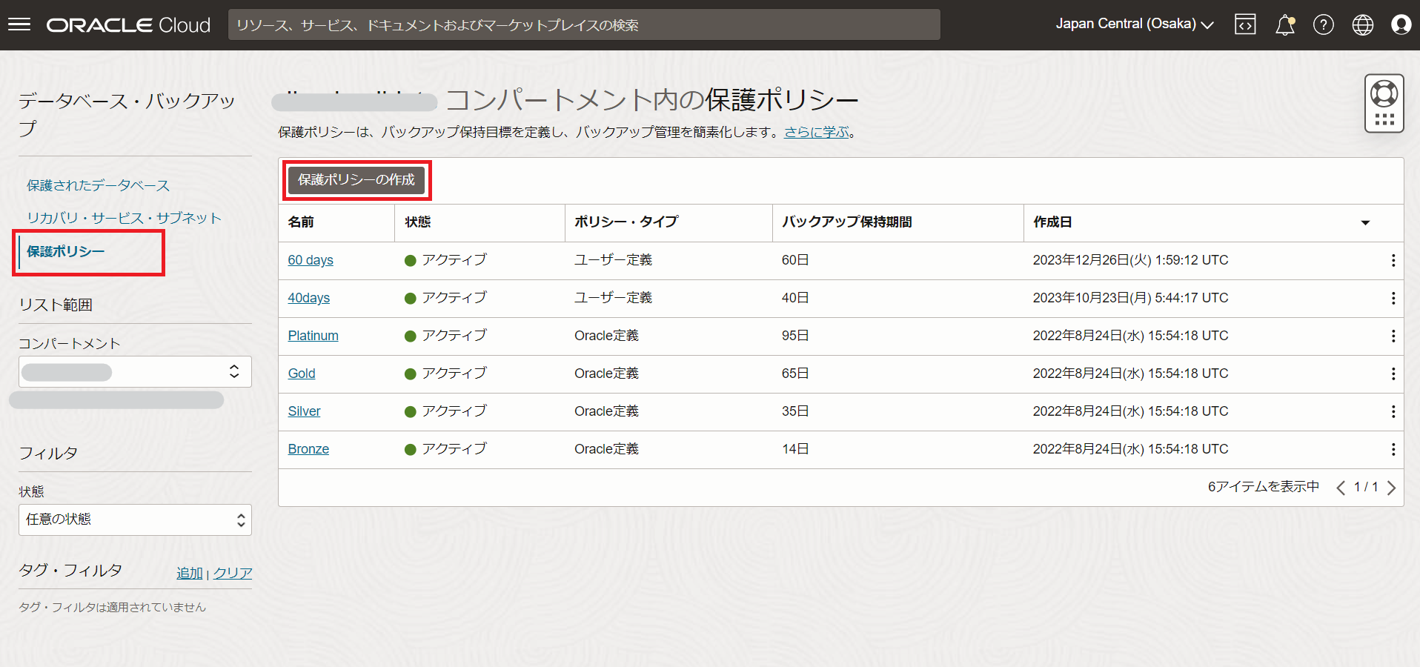
Task: Click the さらに学ぶ link
Action: click(x=817, y=132)
